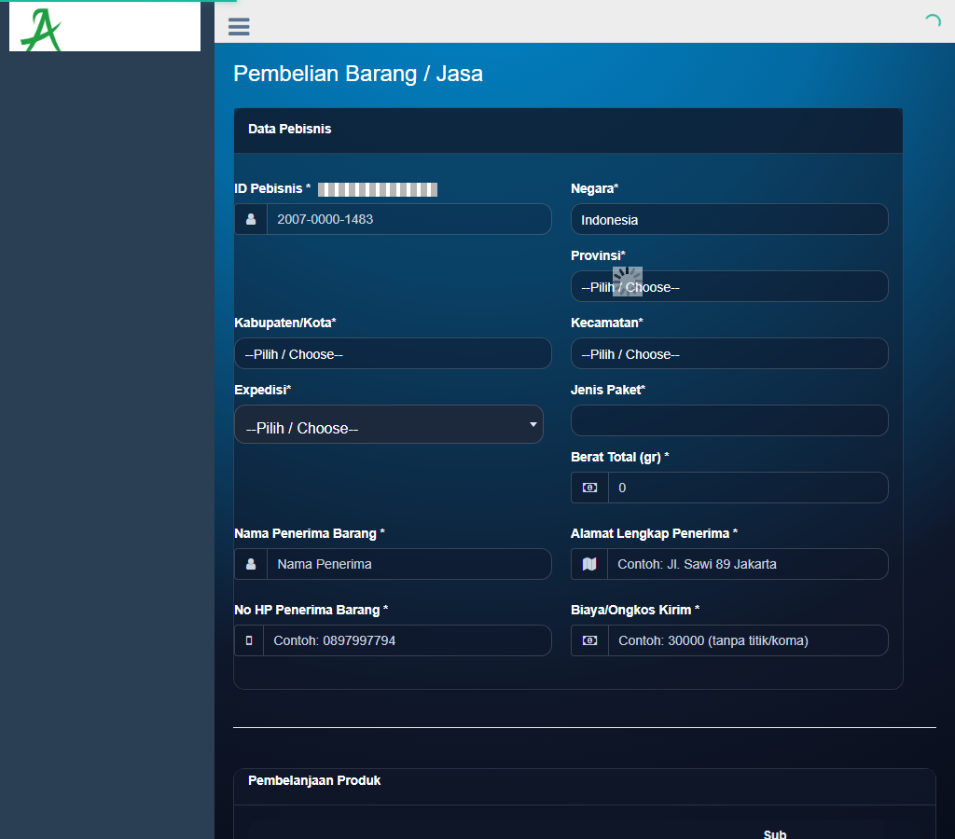Focus the ID Pebisnis input field

(408, 219)
